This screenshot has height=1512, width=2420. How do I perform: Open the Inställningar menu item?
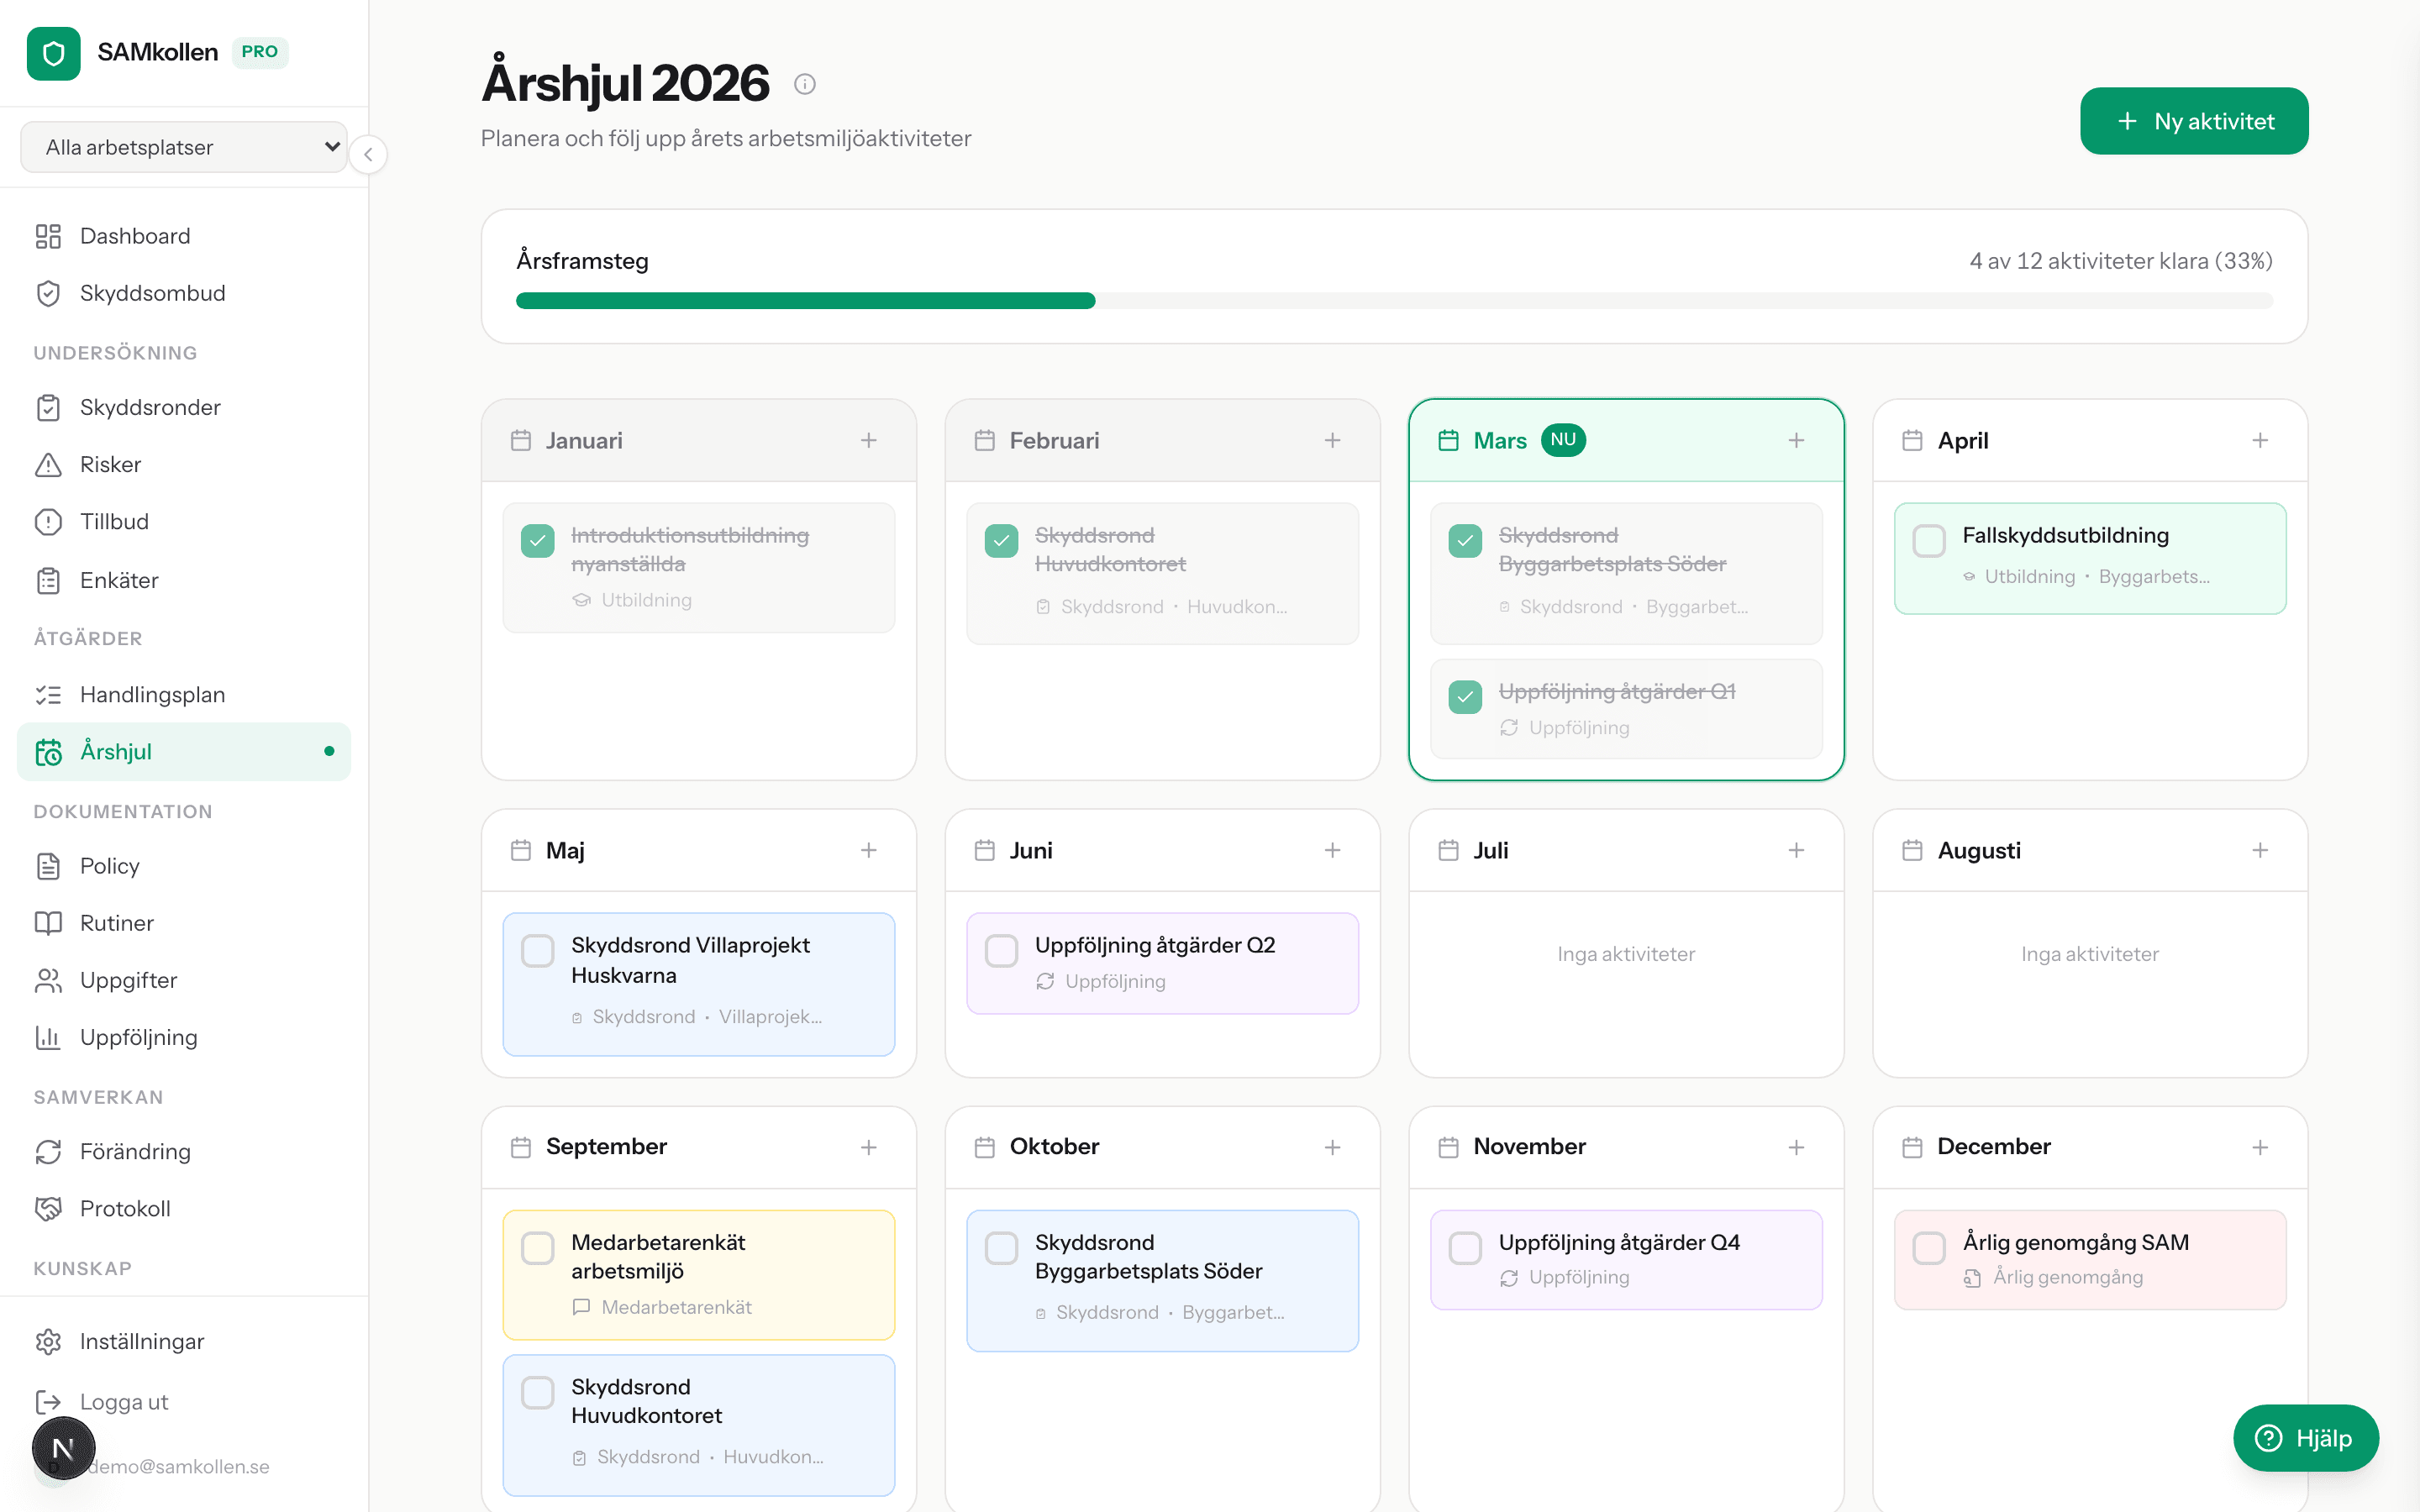[142, 1341]
